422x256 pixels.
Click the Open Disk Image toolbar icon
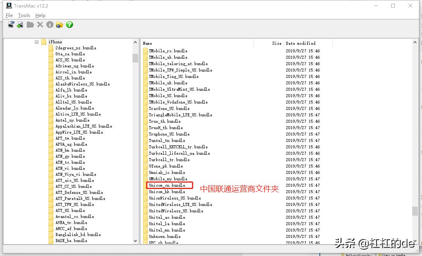pyautogui.click(x=11, y=25)
